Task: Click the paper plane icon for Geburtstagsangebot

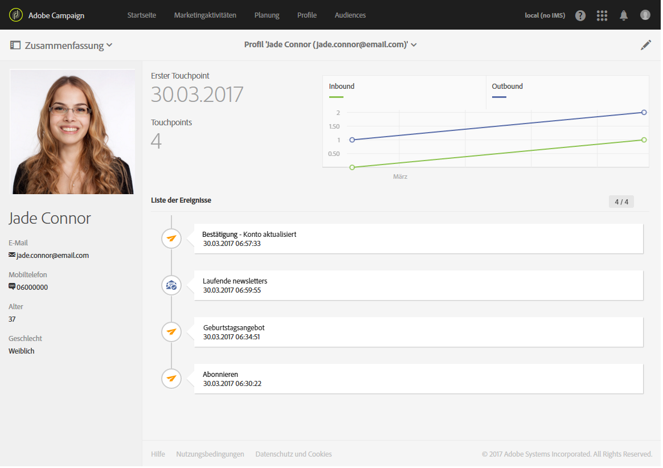Action: click(171, 332)
